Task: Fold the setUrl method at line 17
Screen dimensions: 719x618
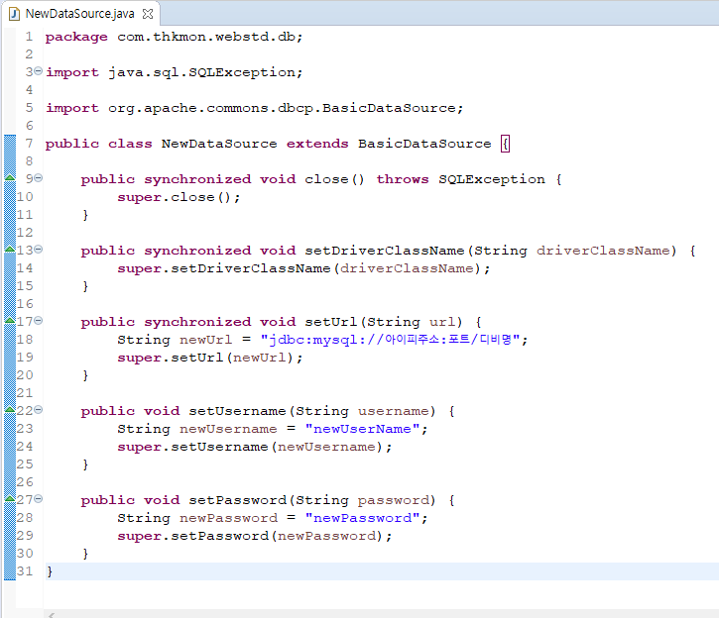Action: click(38, 322)
